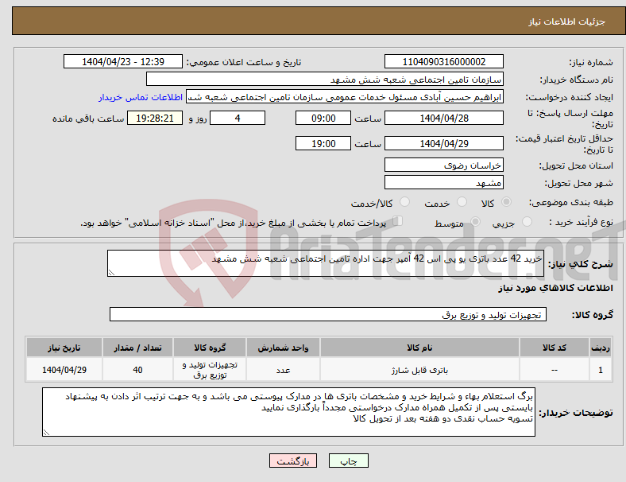Click the goods group field تجهیزات تولید و توزیع برق
The image size is (626, 482).
tap(328, 314)
